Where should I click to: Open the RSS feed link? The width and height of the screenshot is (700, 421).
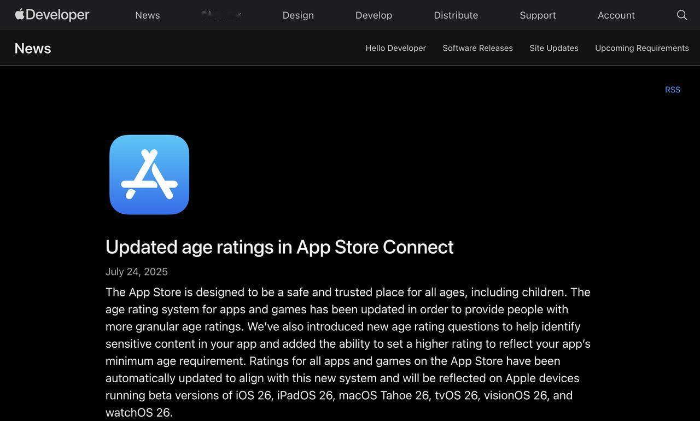tap(673, 90)
